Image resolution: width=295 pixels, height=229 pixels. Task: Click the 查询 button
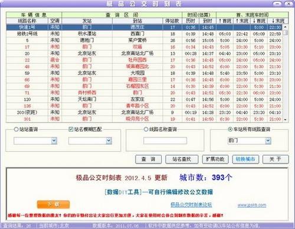click(148, 159)
